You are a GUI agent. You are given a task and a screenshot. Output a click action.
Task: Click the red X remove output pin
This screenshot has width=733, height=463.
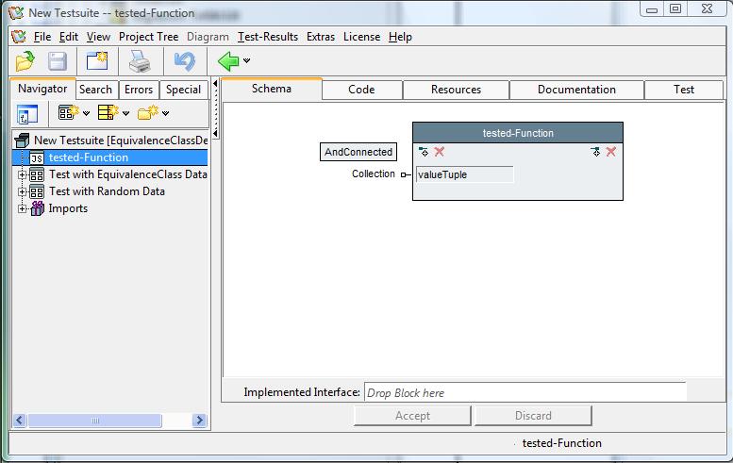[611, 152]
